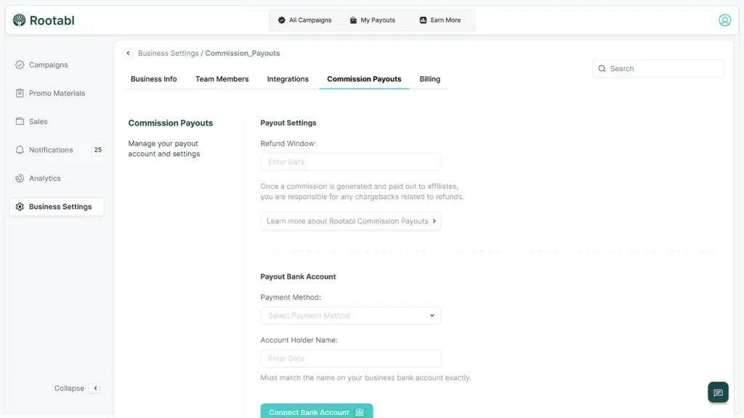Open the chat support widget icon
744x418 pixels.
pyautogui.click(x=718, y=393)
